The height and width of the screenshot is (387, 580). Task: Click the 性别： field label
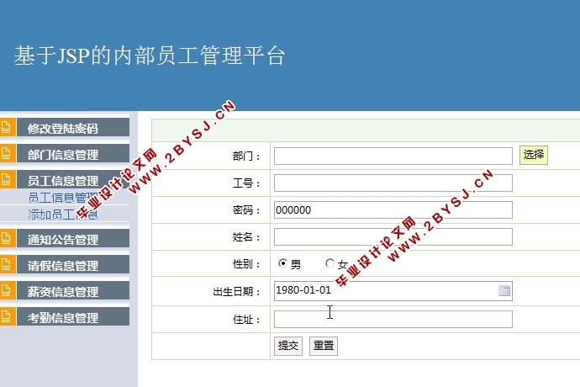246,264
